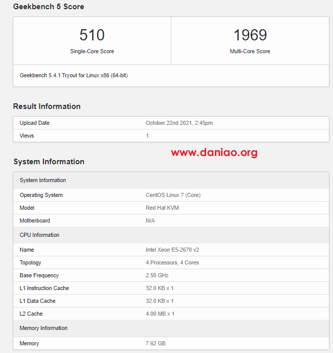Select the Multi-Core Score label

(250, 51)
